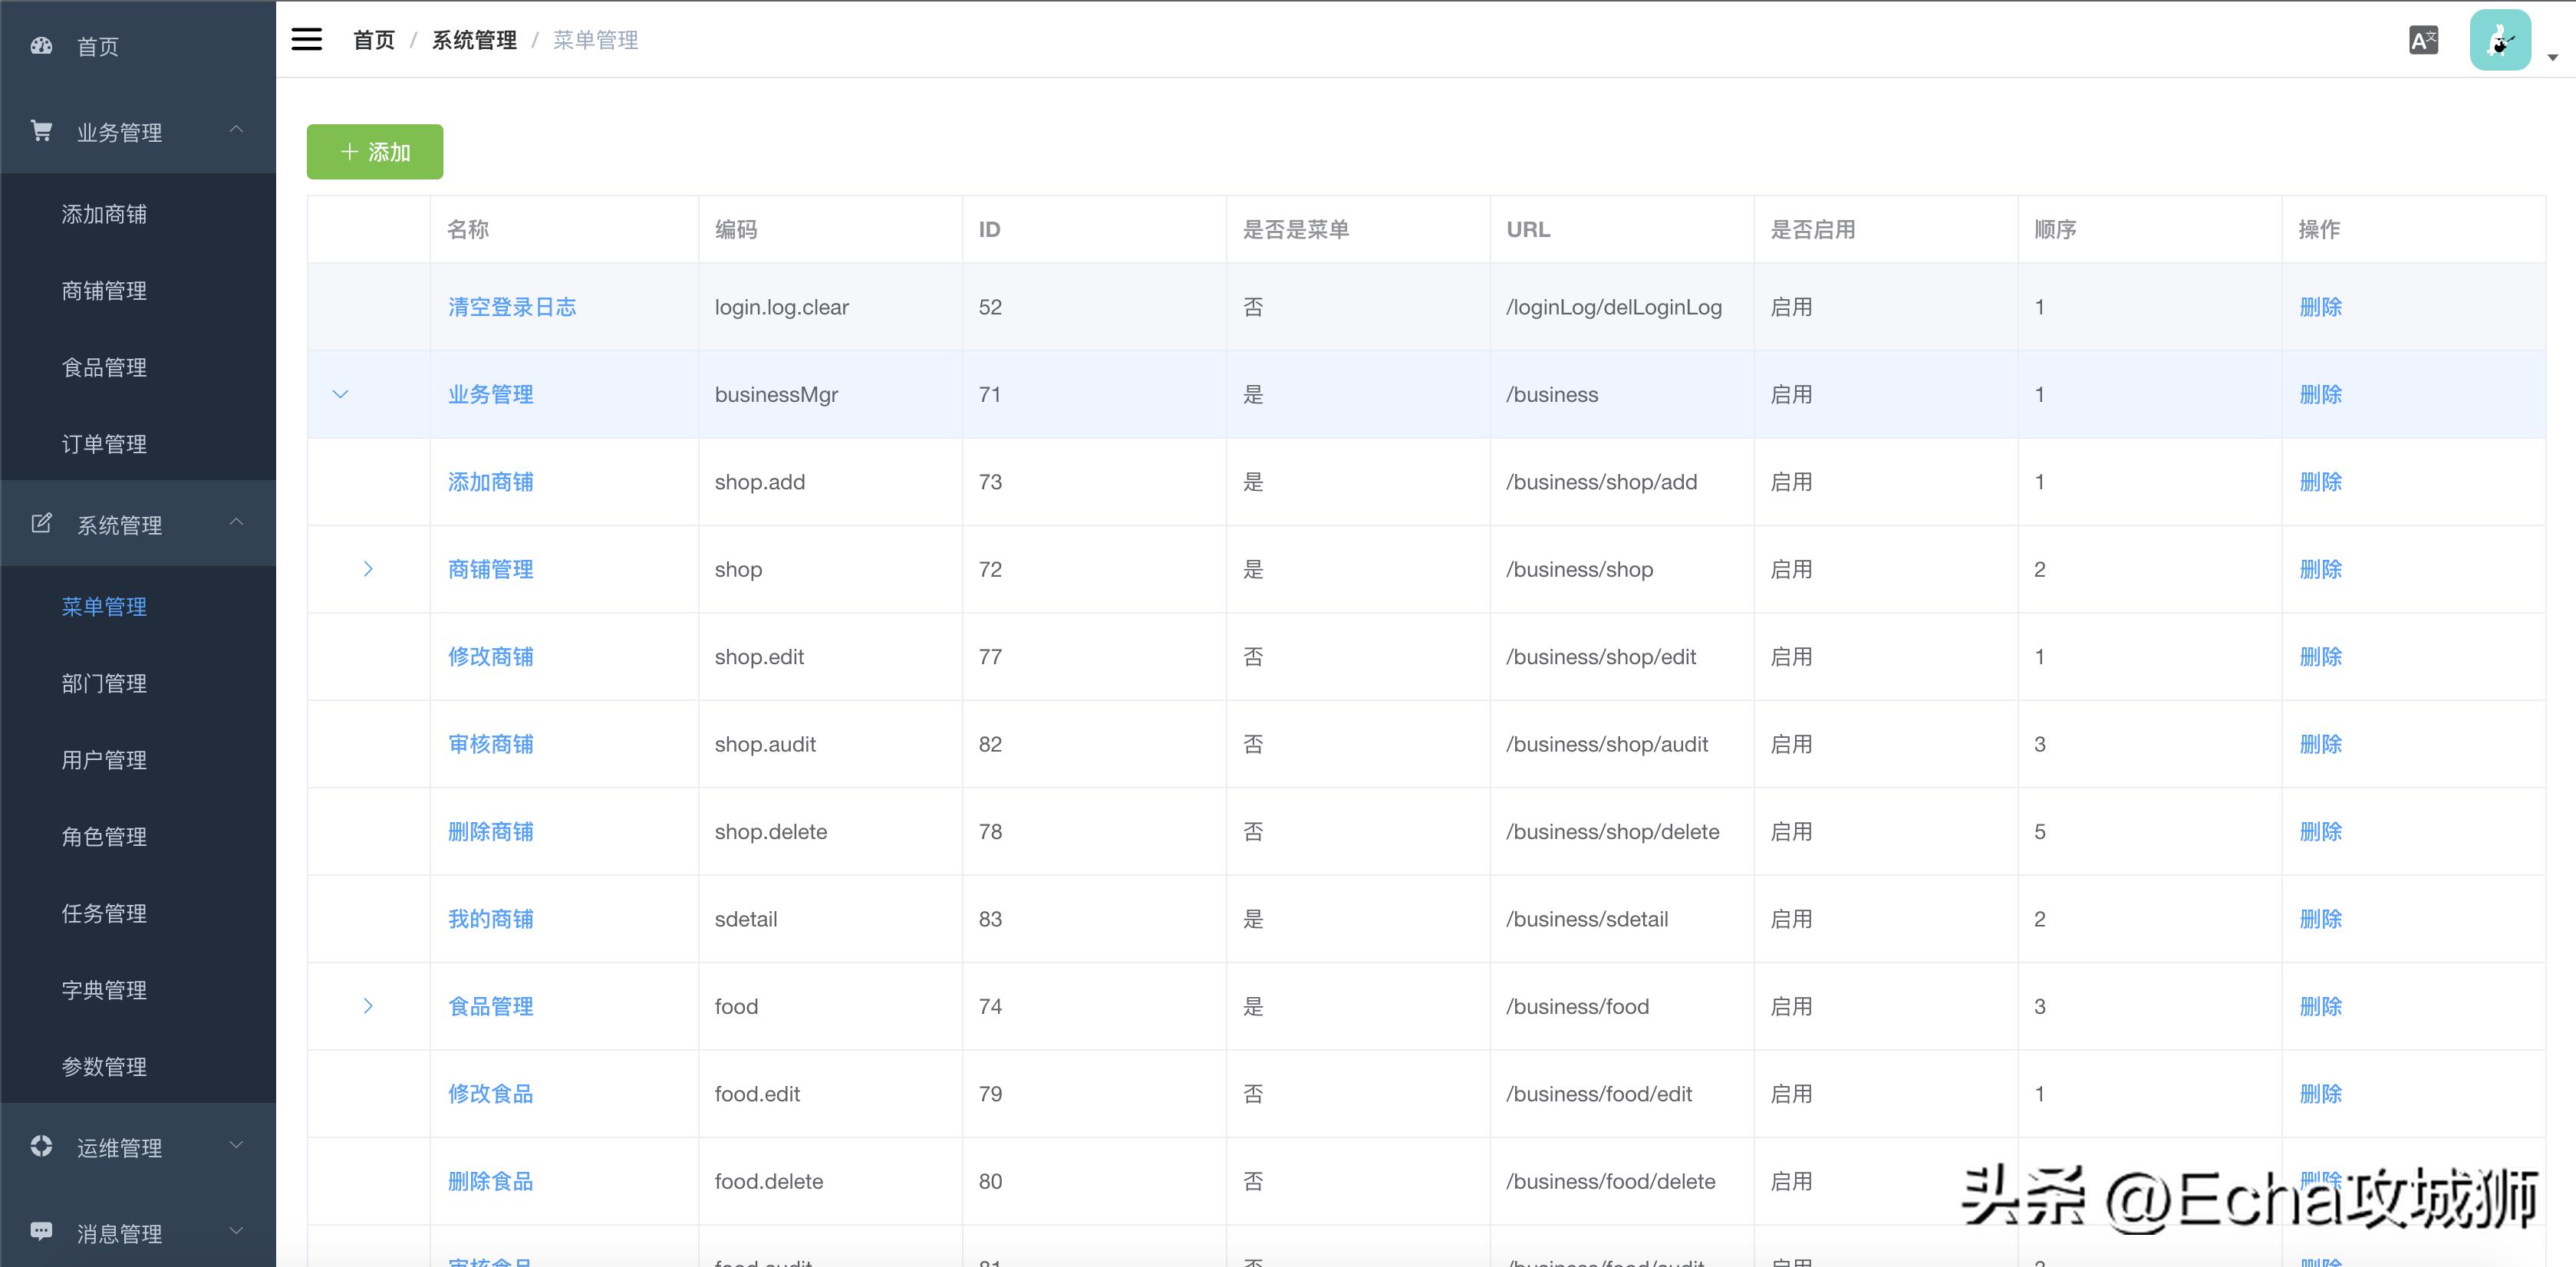Collapse the 业务管理 table row
The image size is (2576, 1267).
point(340,394)
